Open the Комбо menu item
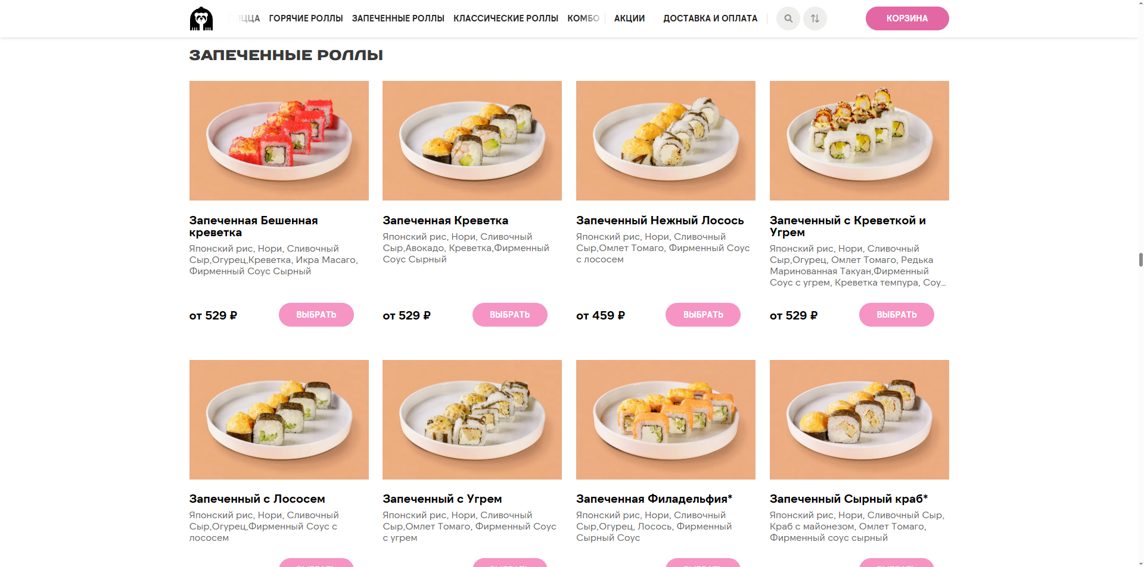The width and height of the screenshot is (1144, 567). [x=583, y=18]
